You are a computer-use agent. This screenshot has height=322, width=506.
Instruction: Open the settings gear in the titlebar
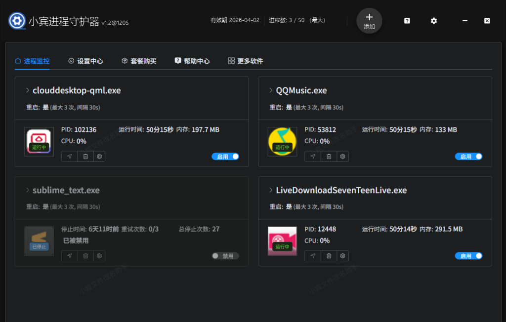433,21
